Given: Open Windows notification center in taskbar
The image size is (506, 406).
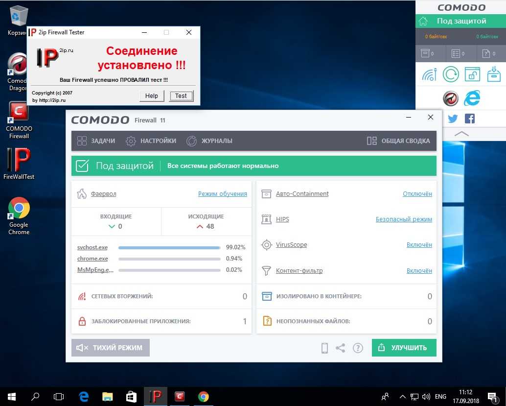Looking at the screenshot, I should tap(492, 396).
